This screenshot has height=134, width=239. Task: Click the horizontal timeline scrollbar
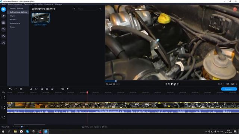coord(30,124)
